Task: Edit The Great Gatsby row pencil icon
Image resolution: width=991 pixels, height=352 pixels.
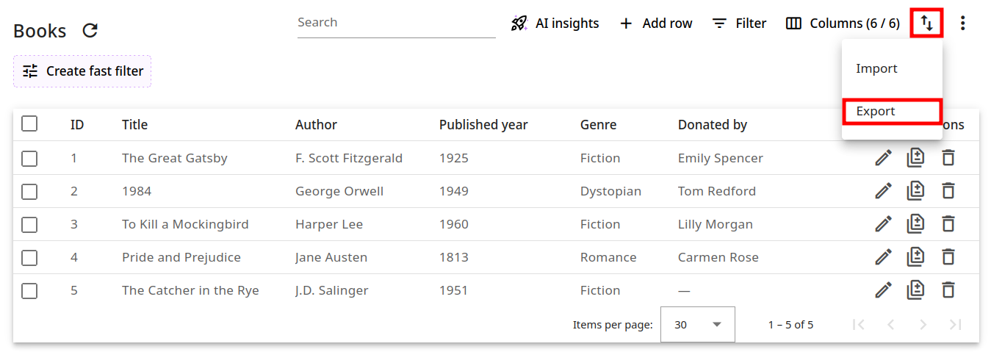Action: pos(883,158)
